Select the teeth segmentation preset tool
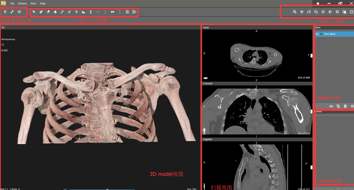Screen dimensions: 354x190 click(x=20, y=12)
